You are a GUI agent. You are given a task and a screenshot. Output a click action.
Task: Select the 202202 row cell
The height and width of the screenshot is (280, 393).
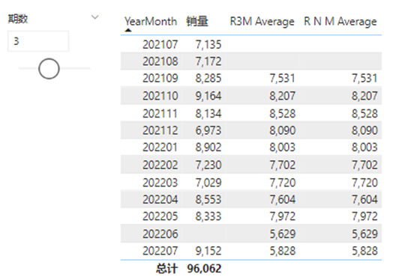(x=160, y=165)
